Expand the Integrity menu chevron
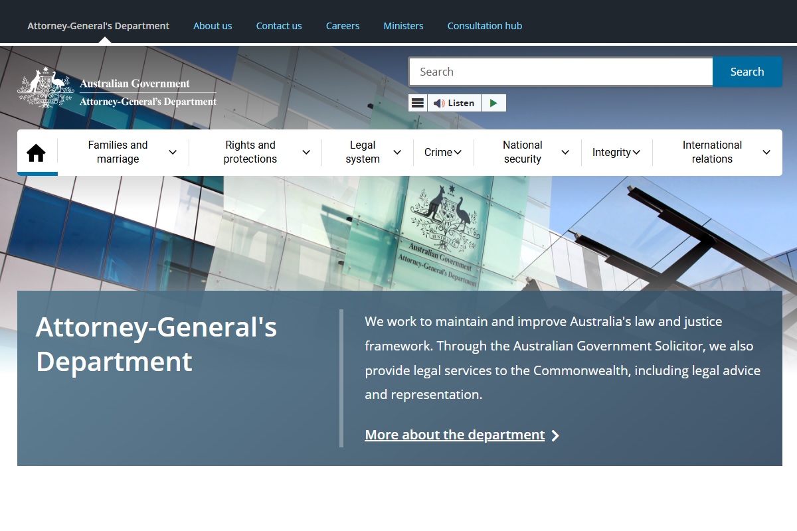This screenshot has height=531, width=797. (636, 152)
